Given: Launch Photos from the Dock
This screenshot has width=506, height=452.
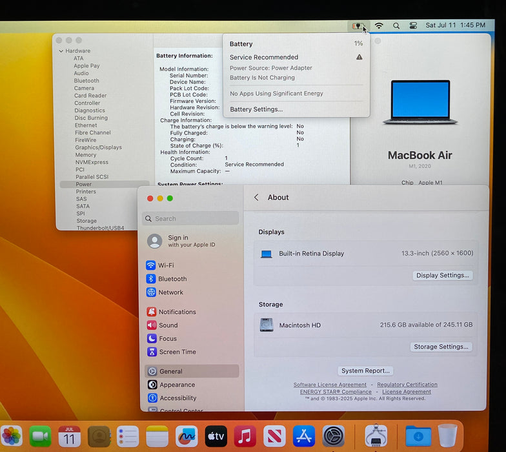Looking at the screenshot, I should (x=12, y=436).
